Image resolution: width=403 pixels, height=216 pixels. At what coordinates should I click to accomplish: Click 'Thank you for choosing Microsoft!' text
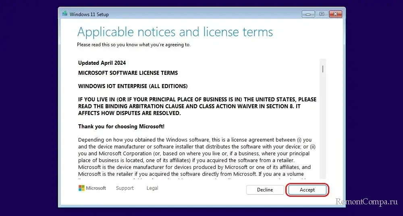(x=121, y=126)
